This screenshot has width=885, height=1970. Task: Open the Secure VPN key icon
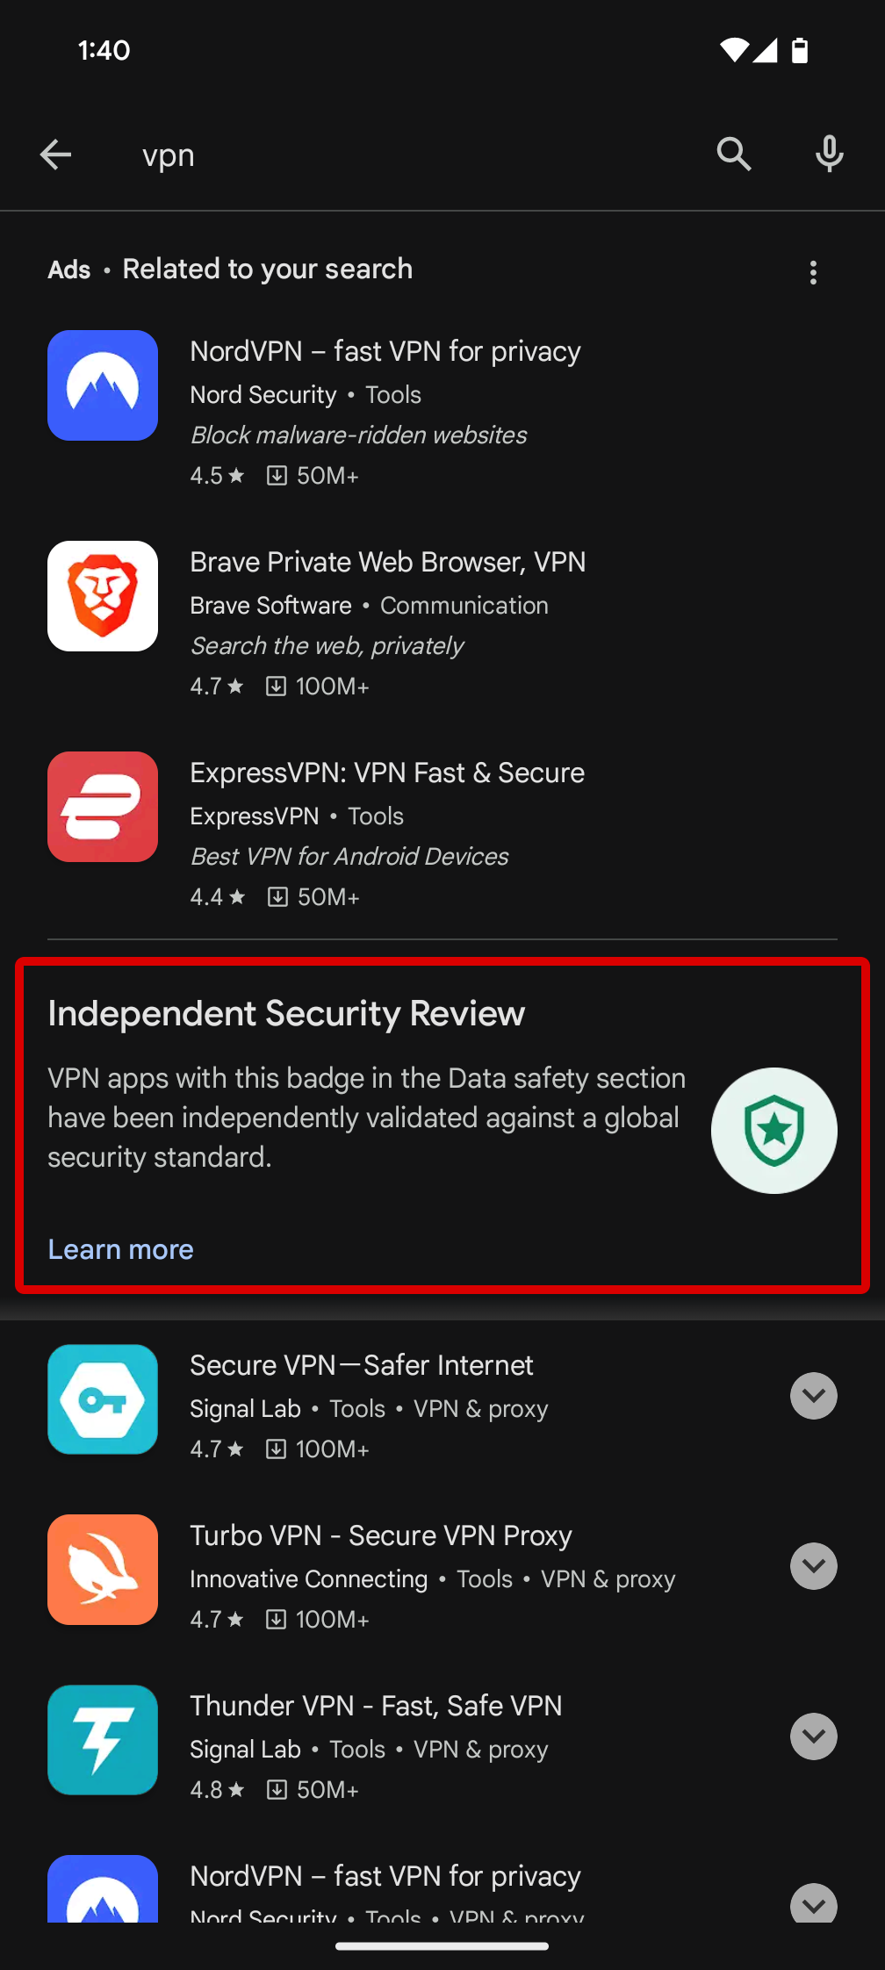[103, 1399]
